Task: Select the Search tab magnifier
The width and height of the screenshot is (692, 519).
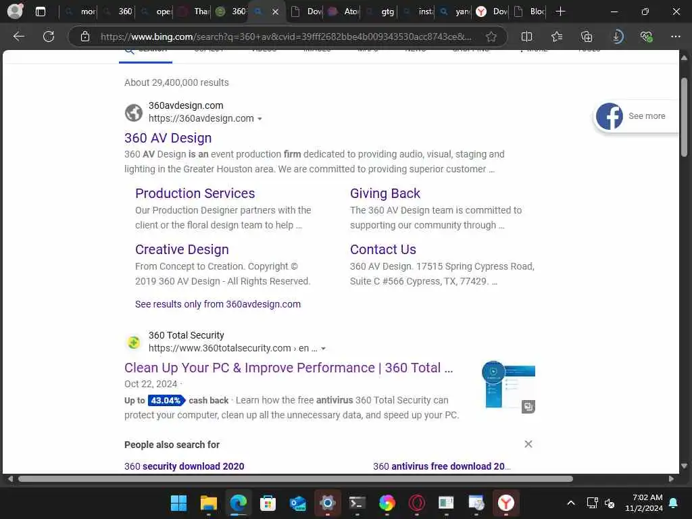Action: [x=129, y=52]
